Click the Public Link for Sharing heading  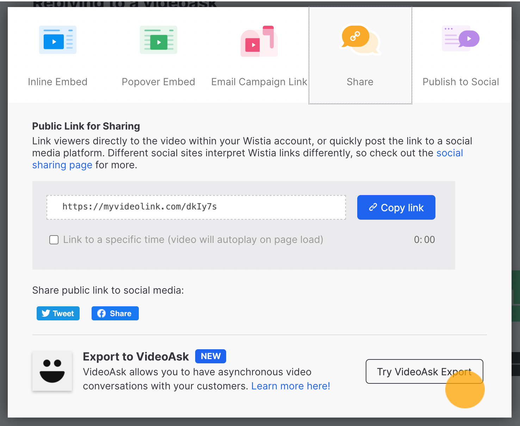click(x=86, y=126)
